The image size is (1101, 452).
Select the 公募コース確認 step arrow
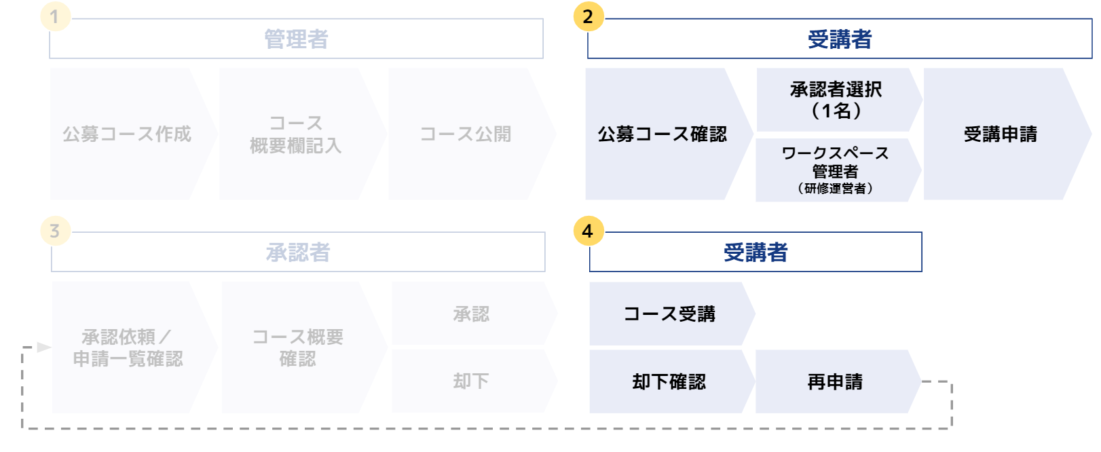click(x=669, y=134)
